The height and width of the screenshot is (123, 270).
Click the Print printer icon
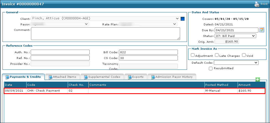tap(256, 4)
